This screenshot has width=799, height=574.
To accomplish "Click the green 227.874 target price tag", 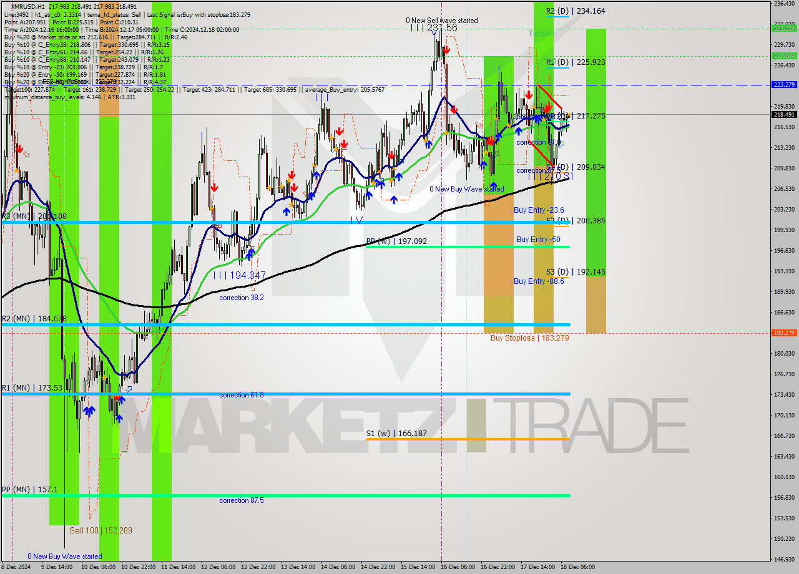I will point(784,56).
